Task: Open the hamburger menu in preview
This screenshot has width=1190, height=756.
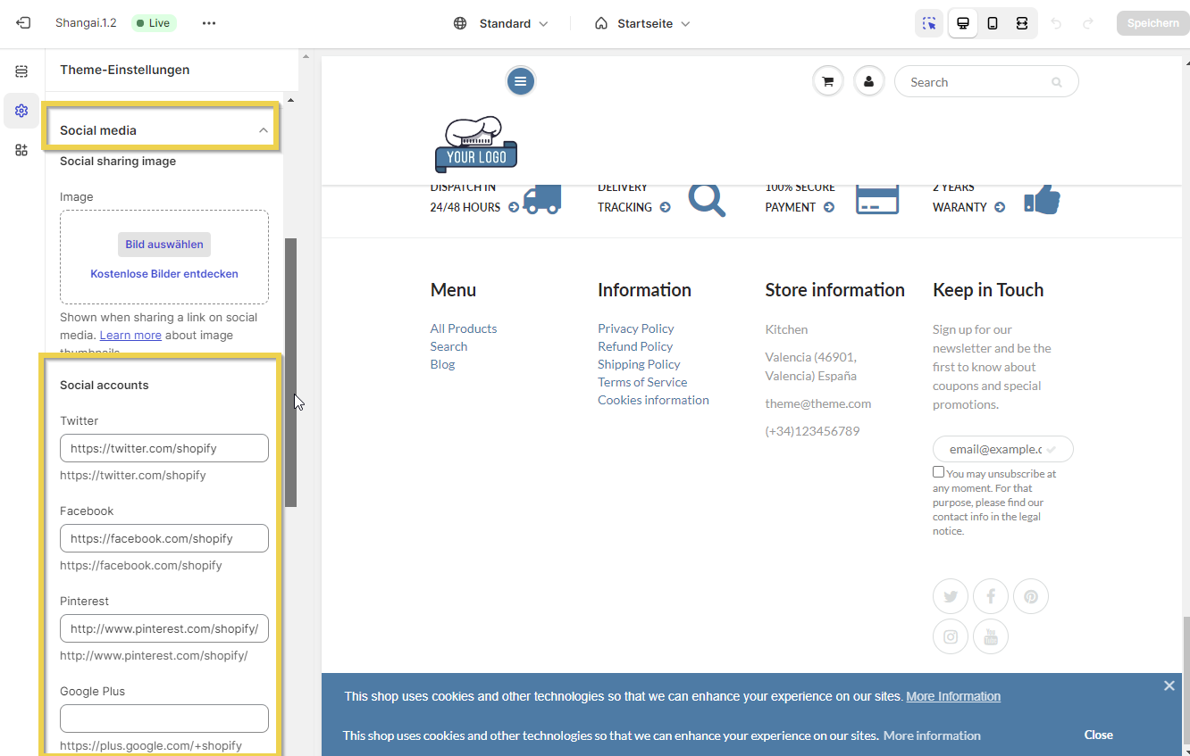Action: pos(520,82)
